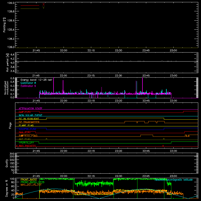Viewport: 201px width, 201px height.
Task: Click the '50' tick on Quality axis
Action: (13, 170)
